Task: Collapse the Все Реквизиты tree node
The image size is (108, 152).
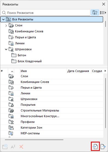Action: (x=3, y=20)
